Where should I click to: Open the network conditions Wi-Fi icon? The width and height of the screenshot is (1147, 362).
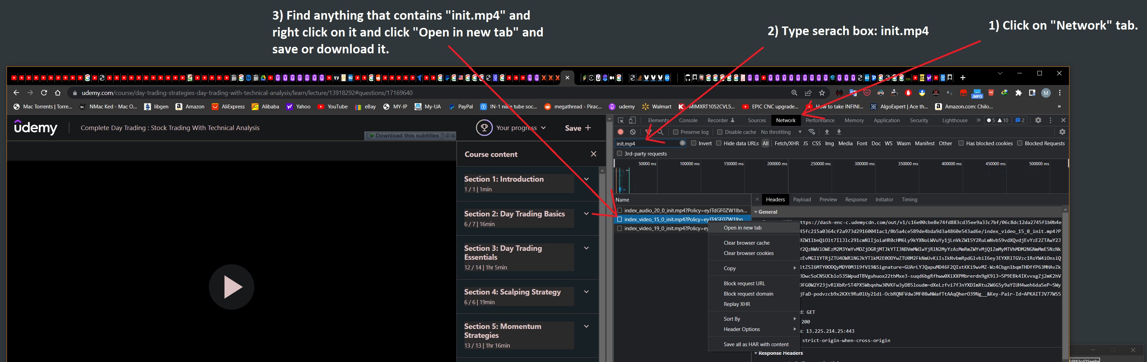812,132
